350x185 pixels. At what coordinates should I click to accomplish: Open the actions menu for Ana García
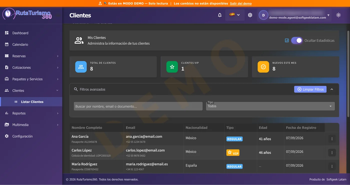click(332, 139)
